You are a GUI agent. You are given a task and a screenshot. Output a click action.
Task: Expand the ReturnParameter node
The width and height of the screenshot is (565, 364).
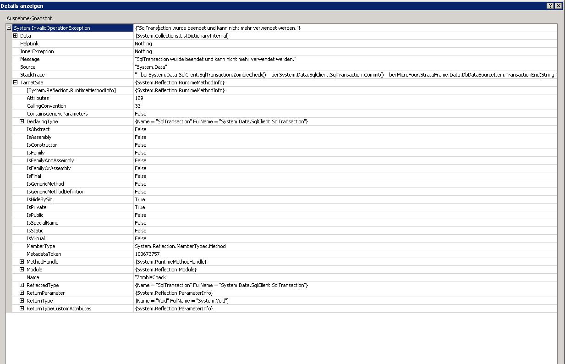(x=22, y=293)
